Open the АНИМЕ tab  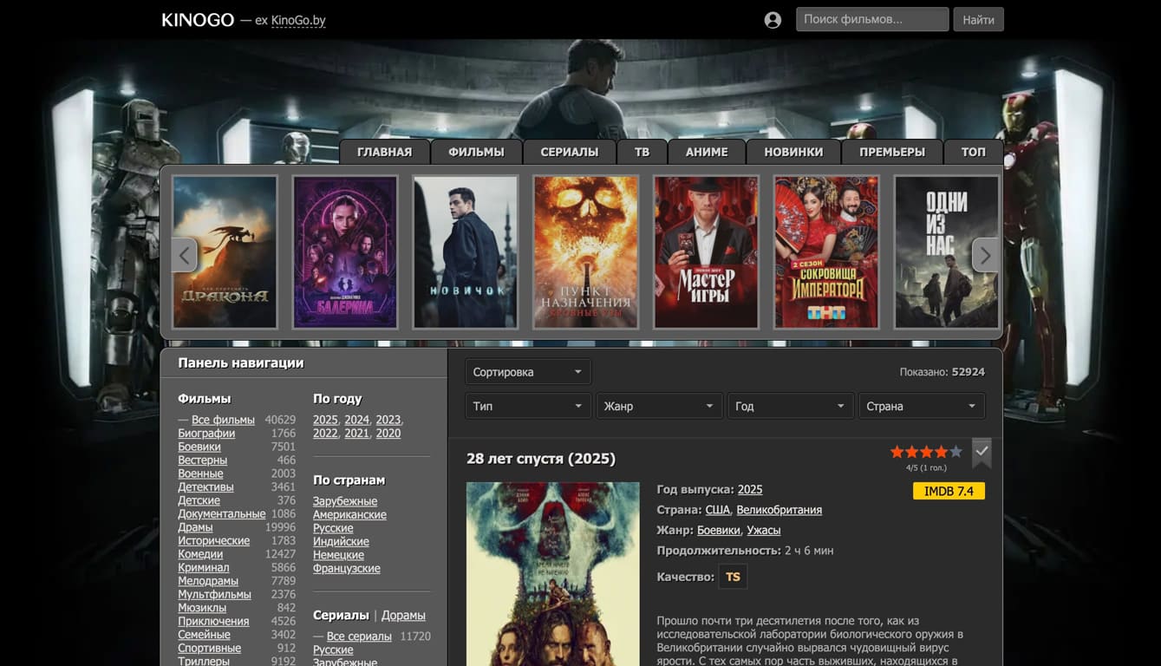coord(707,152)
